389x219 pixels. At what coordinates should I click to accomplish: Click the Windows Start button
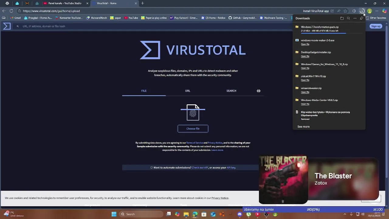[114, 214]
